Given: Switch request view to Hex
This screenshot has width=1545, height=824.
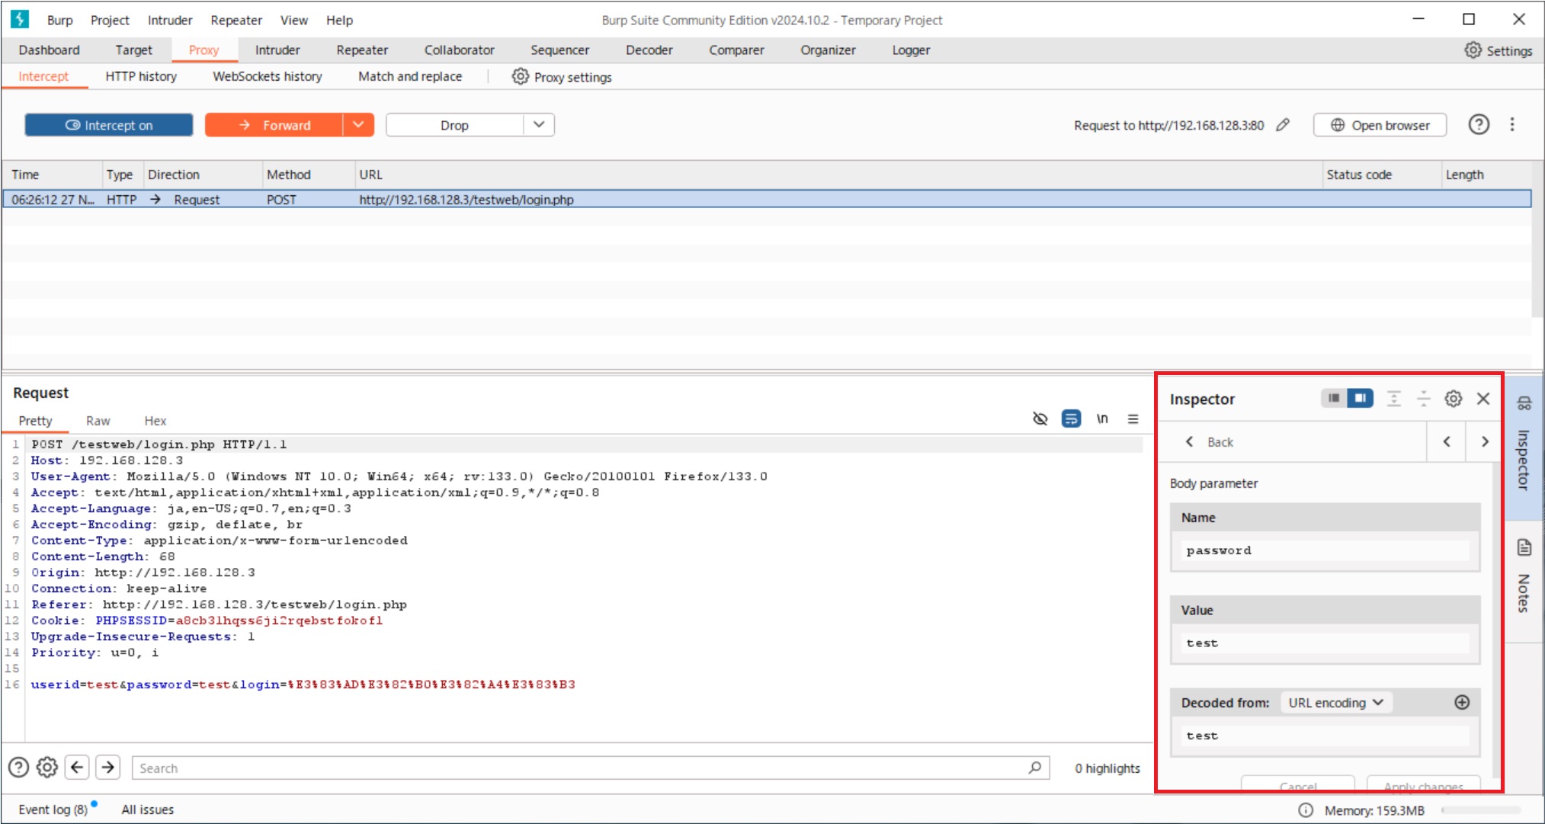Looking at the screenshot, I should click(x=155, y=421).
